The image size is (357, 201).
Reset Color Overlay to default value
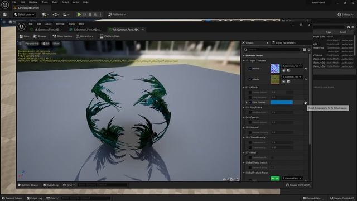306,103
